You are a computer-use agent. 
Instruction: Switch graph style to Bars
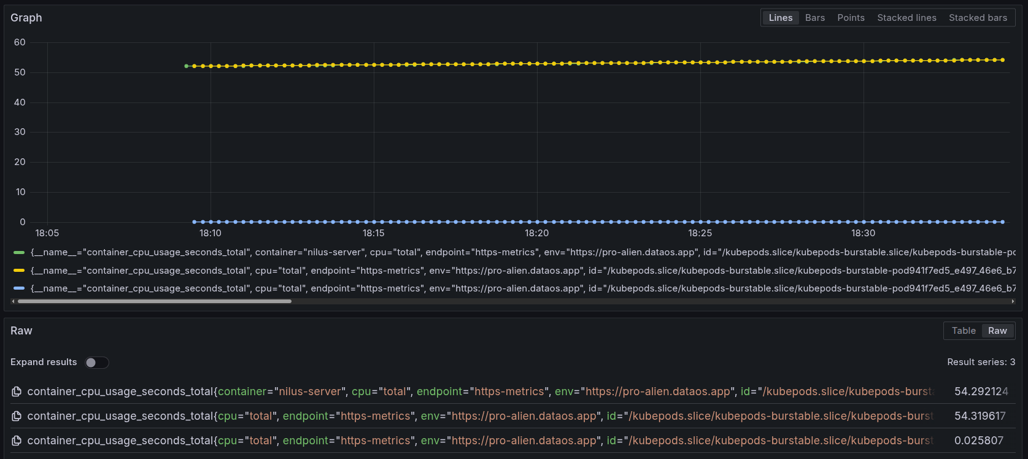pos(814,18)
